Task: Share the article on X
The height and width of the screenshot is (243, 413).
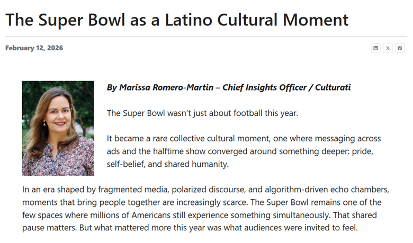Action: [388, 48]
